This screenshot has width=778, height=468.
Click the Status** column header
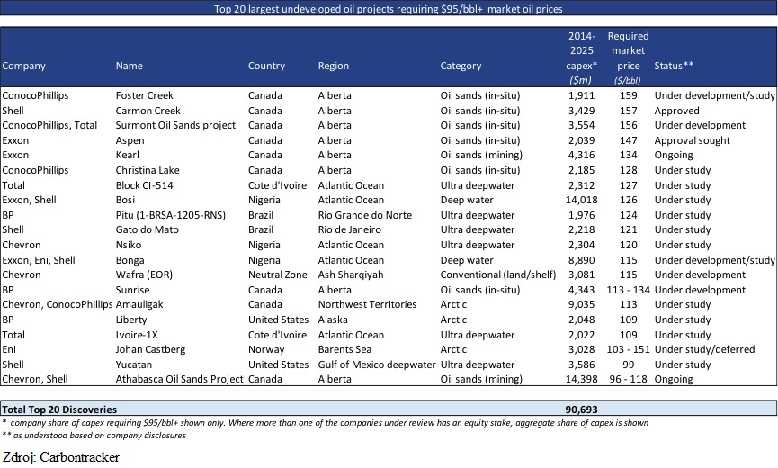pyautogui.click(x=674, y=66)
